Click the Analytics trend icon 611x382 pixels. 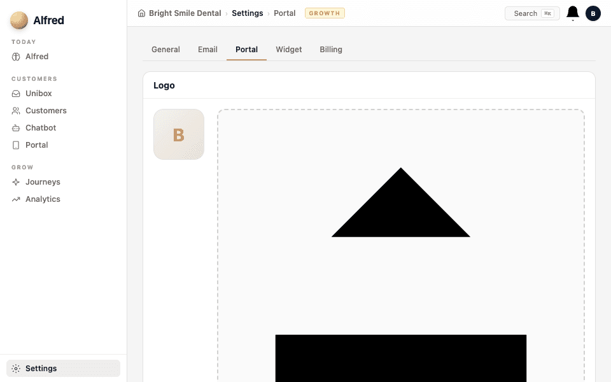tap(16, 199)
